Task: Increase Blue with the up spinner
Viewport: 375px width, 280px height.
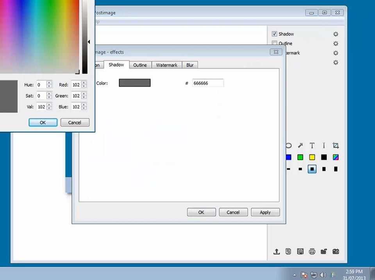Action: (84, 105)
